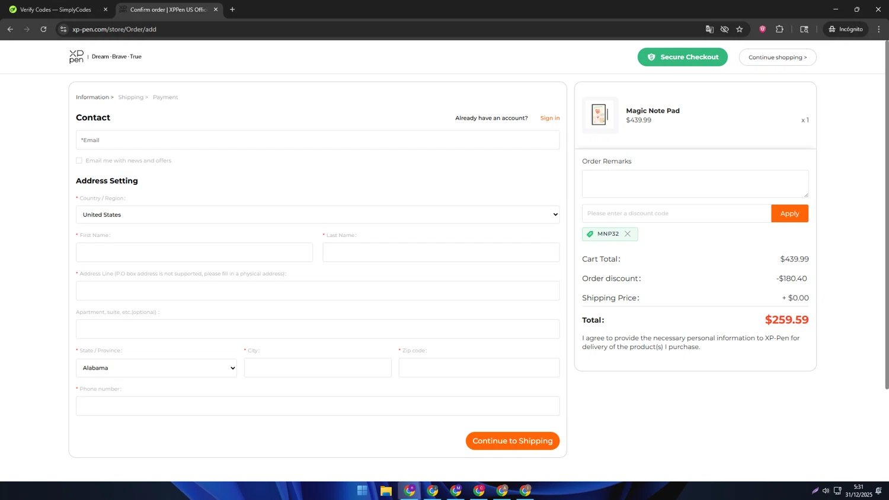
Task: Open the side panel media icon
Action: [x=804, y=29]
